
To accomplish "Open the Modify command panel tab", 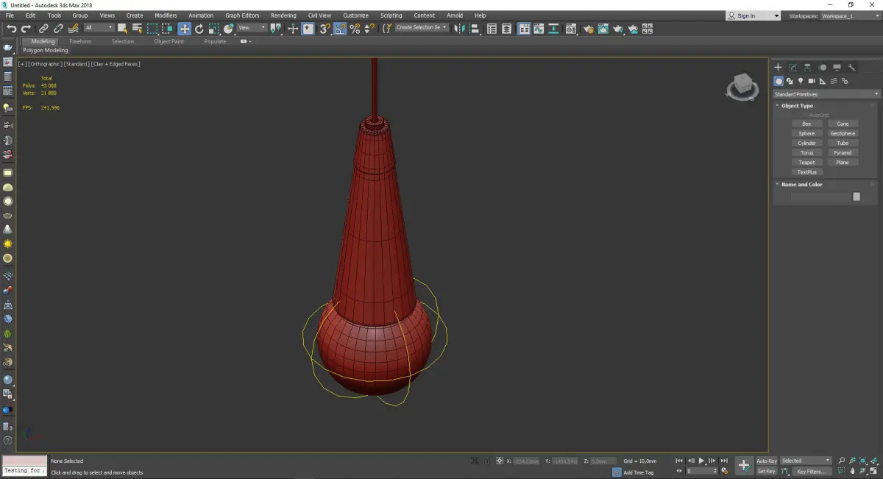I will pyautogui.click(x=792, y=68).
